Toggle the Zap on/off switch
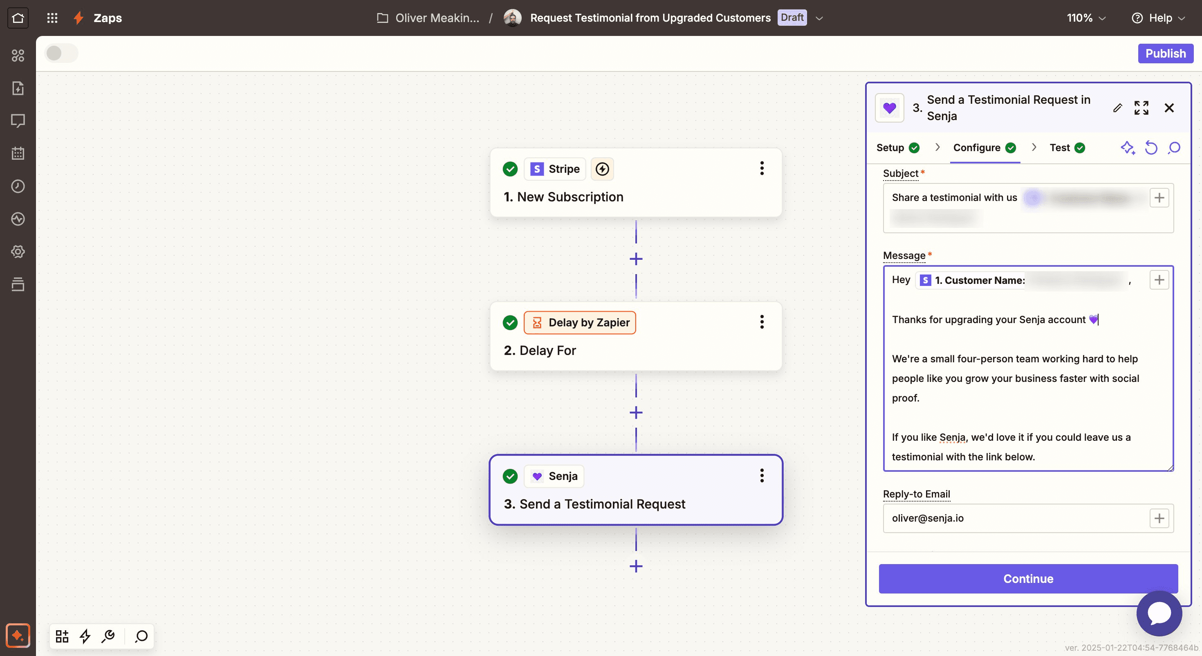Image resolution: width=1202 pixels, height=656 pixels. [x=61, y=53]
